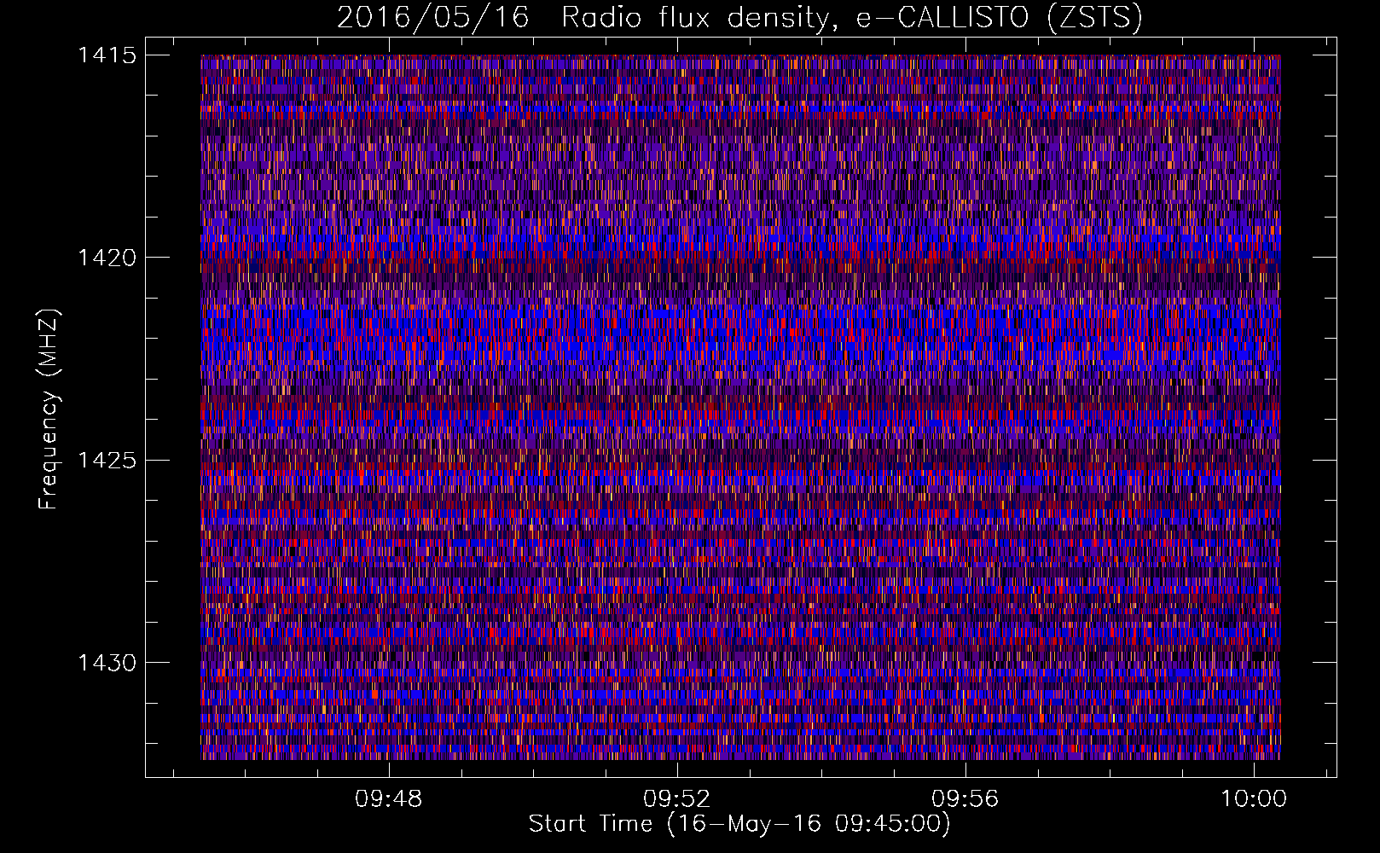Click the "Frequency (MHZ)" axis label
This screenshot has width=1380, height=853.
pos(49,409)
